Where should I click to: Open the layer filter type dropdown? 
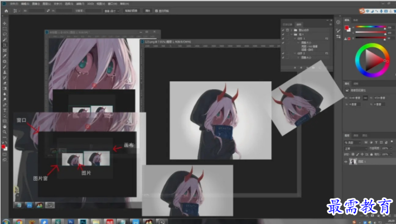pos(352,143)
